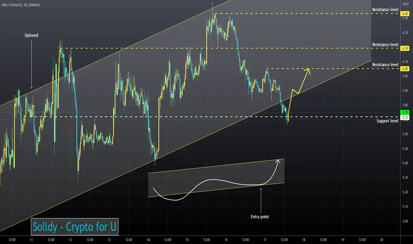Click date 11 on the time axis

point(31,240)
